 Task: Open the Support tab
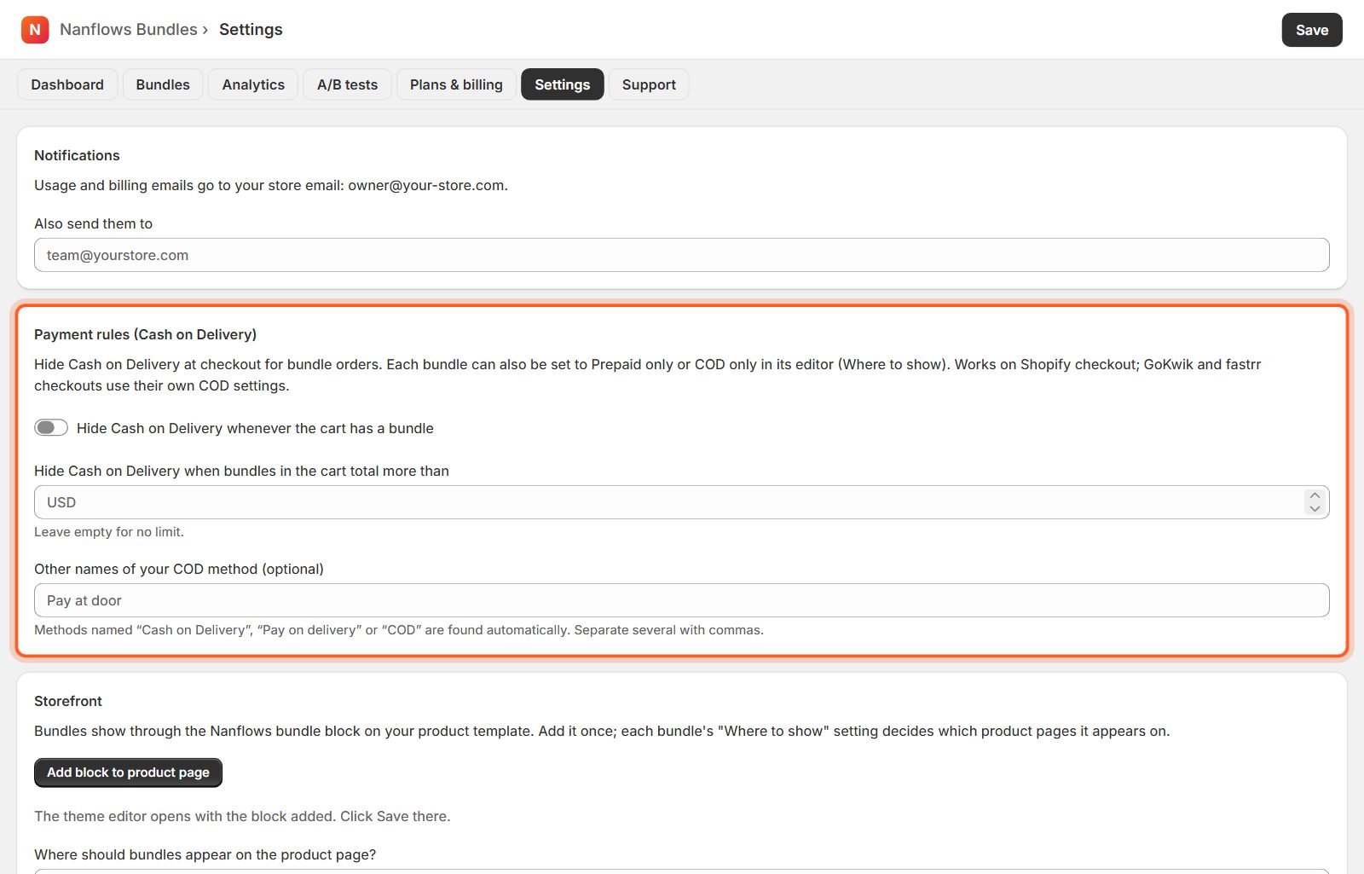649,84
